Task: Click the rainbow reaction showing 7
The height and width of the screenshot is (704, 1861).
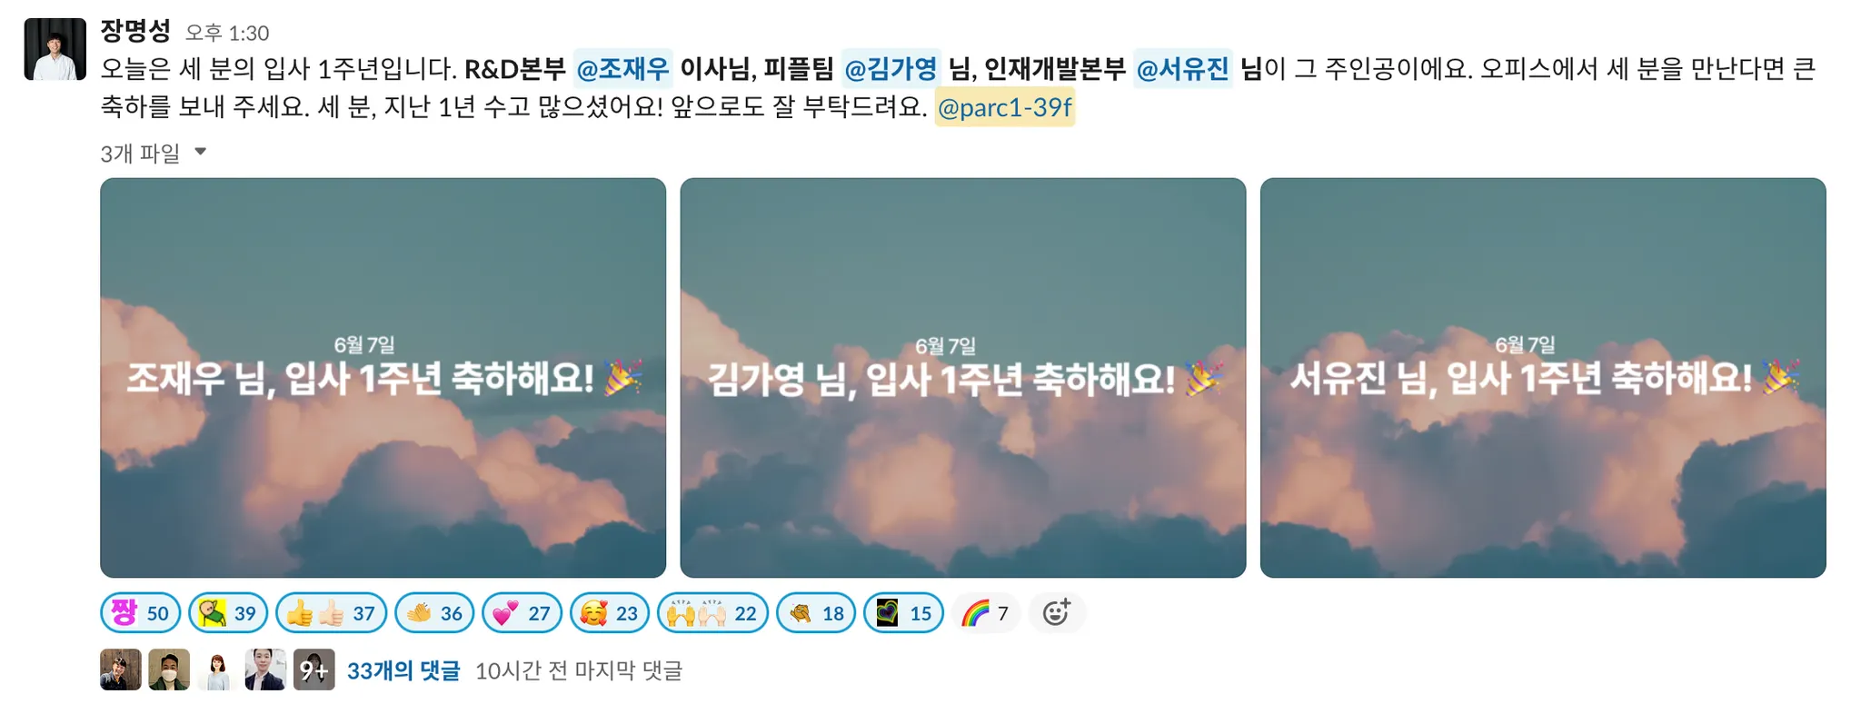Action: click(x=986, y=613)
